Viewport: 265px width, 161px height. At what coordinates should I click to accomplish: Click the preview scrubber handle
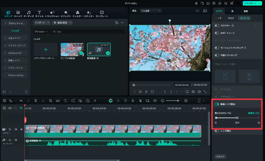coord(134,85)
